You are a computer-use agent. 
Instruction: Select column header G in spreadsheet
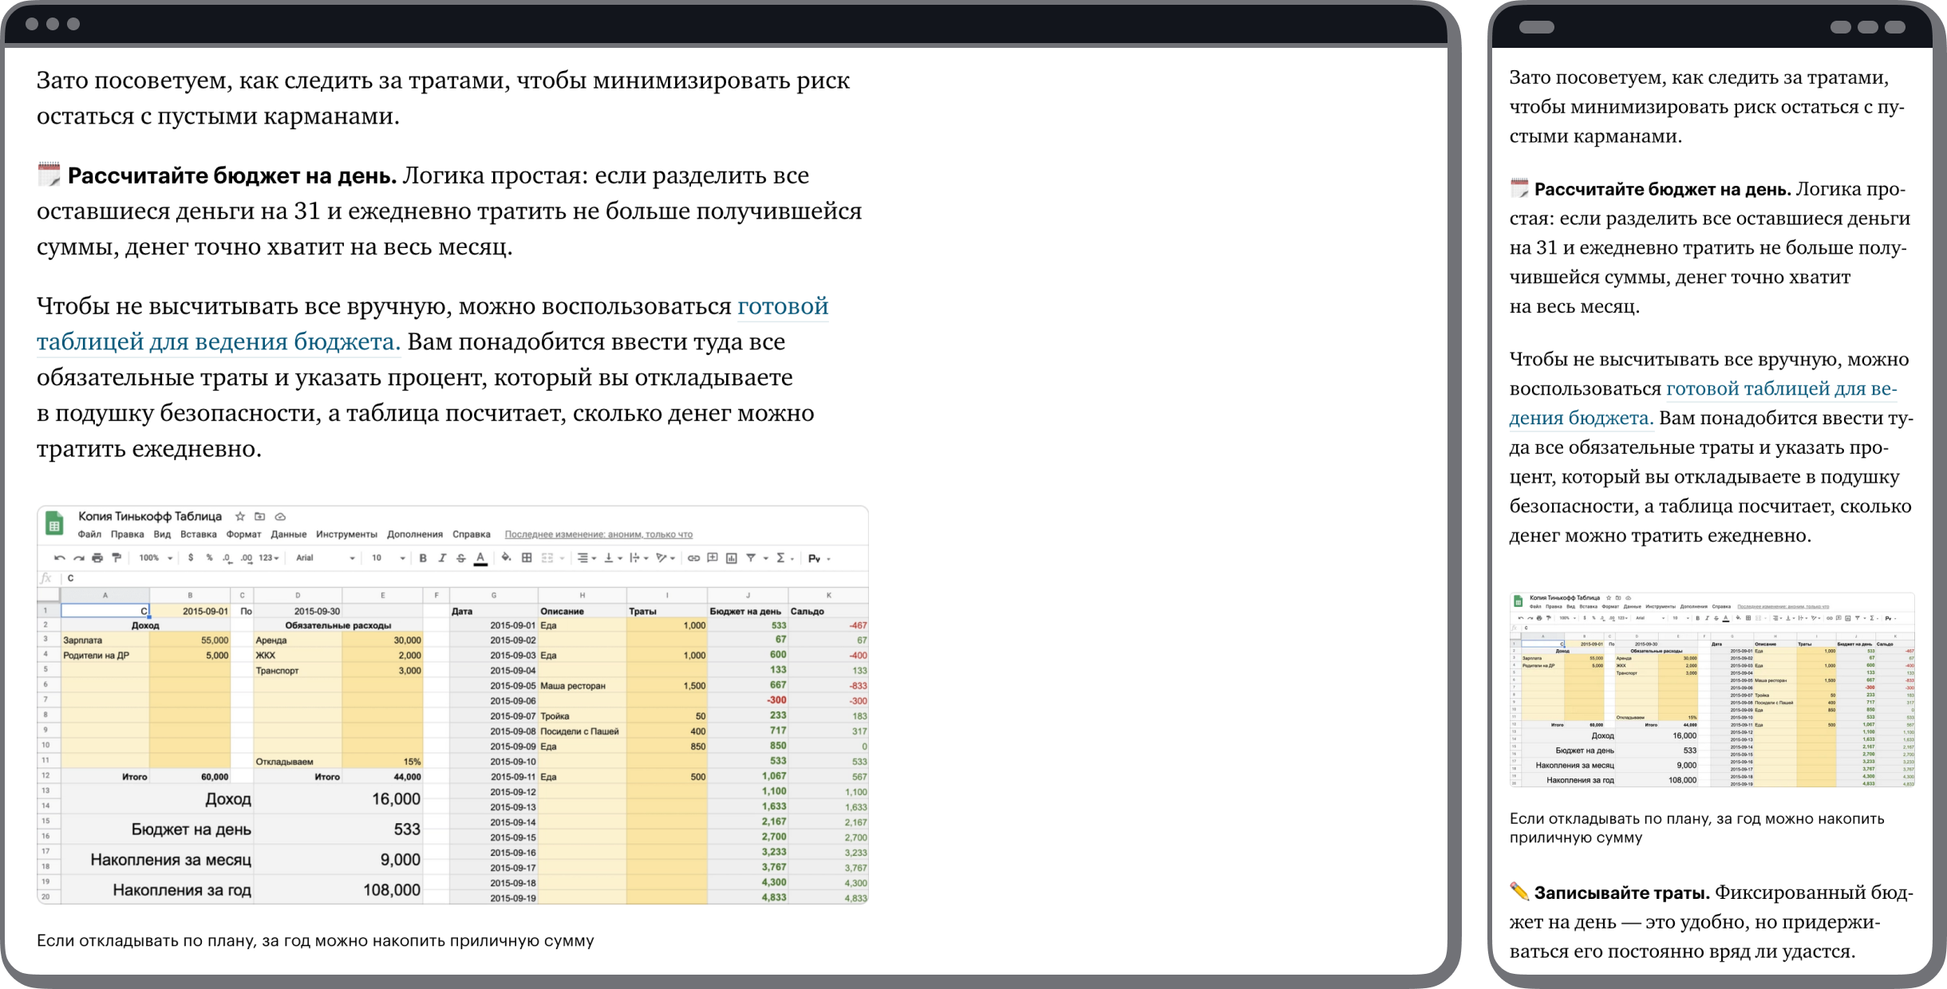(x=494, y=595)
